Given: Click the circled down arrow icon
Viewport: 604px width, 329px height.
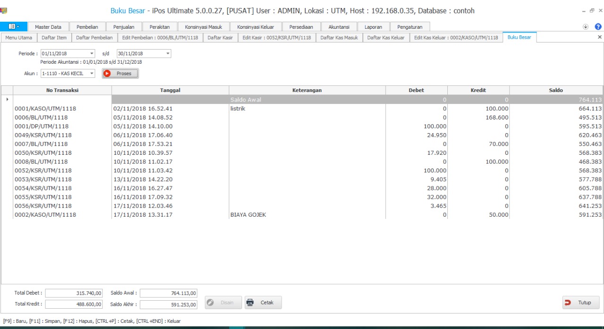Looking at the screenshot, I should (586, 27).
